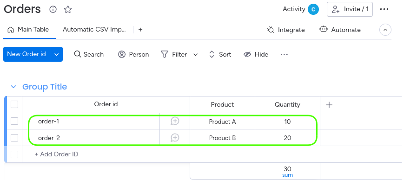Star the Orders board as favorite
Image resolution: width=404 pixels, height=180 pixels.
pyautogui.click(x=68, y=10)
